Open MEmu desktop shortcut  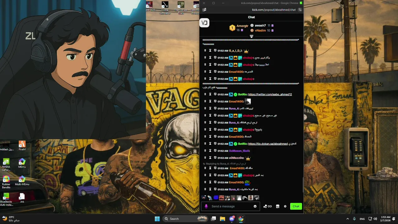[x=22, y=163]
